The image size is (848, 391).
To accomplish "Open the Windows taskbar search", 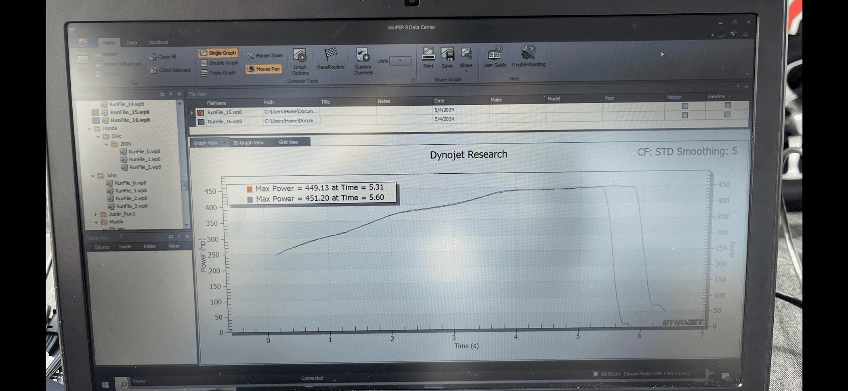I will (124, 384).
